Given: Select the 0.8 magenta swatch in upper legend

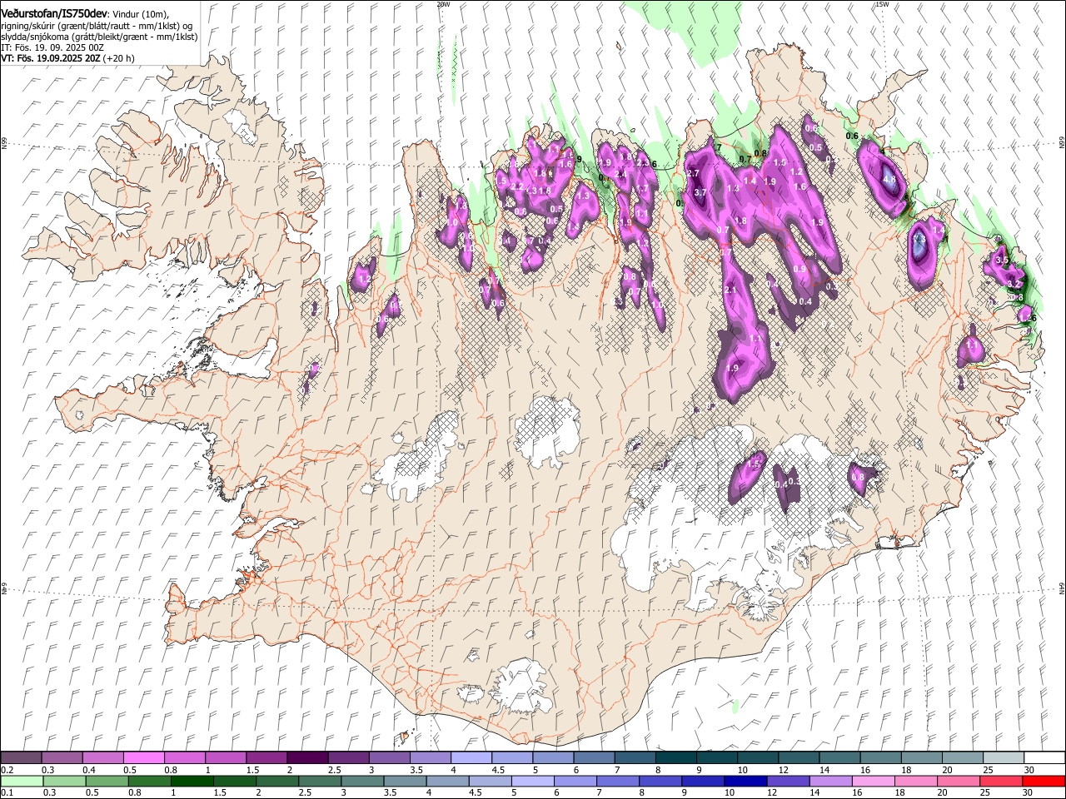Looking at the screenshot, I should [185, 758].
